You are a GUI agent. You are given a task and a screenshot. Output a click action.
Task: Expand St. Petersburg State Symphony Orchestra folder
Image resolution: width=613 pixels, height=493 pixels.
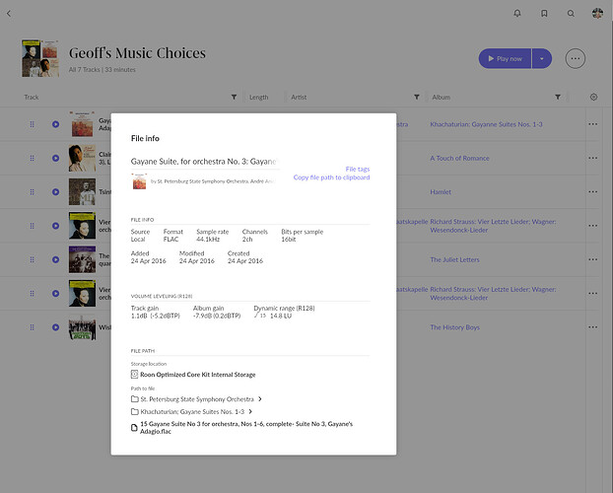[259, 398]
